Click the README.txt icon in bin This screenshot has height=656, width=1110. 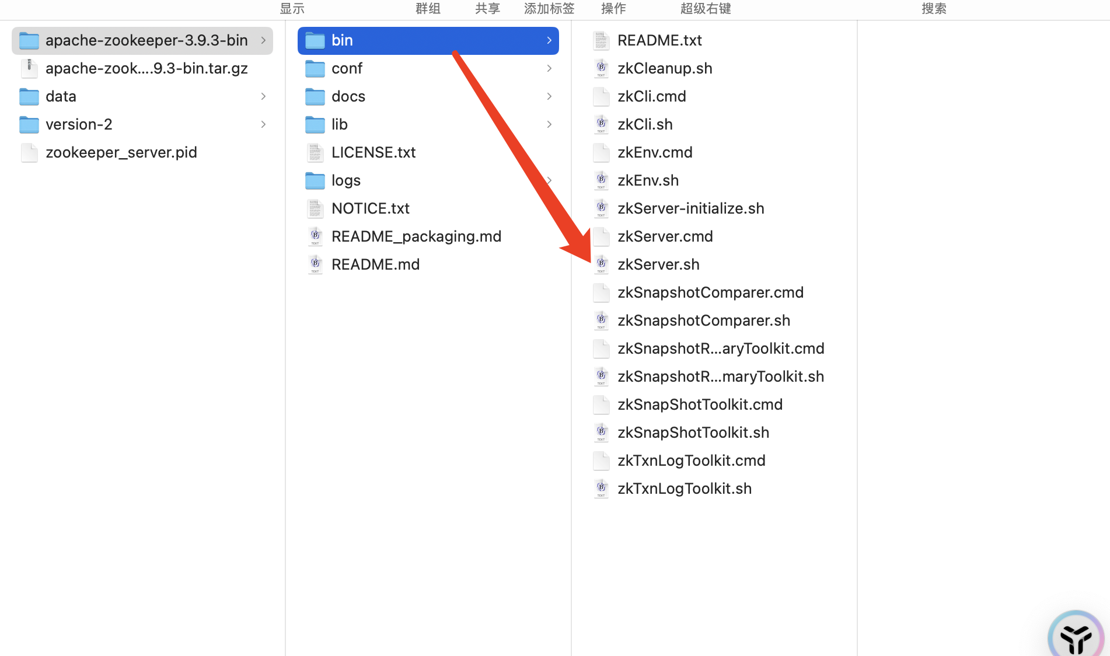point(601,41)
